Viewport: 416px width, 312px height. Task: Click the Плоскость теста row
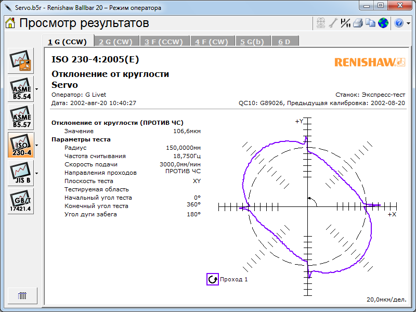(x=133, y=181)
